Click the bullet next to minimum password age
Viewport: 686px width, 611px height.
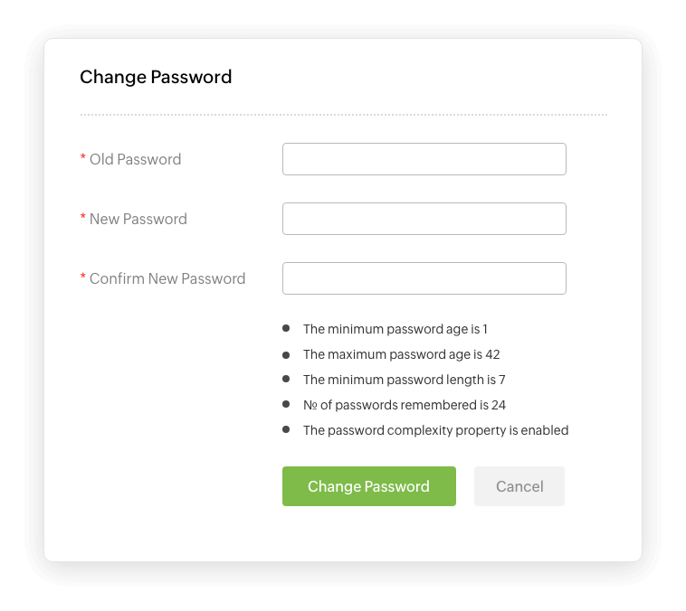(x=286, y=329)
